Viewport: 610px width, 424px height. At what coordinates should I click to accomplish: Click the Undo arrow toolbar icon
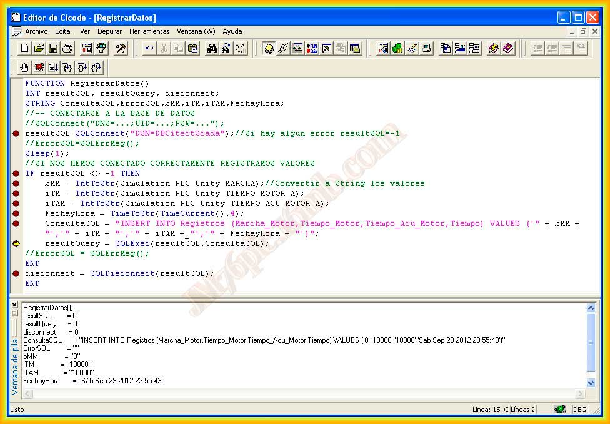click(x=149, y=48)
